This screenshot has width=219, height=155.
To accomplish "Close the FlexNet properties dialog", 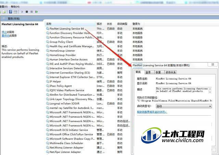I will (213, 64).
